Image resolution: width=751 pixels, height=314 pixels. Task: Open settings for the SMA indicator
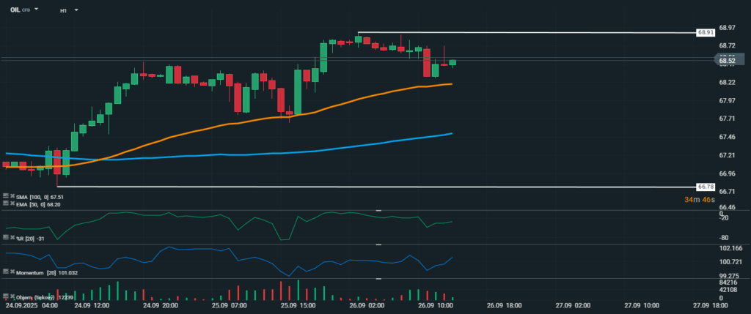point(5,196)
